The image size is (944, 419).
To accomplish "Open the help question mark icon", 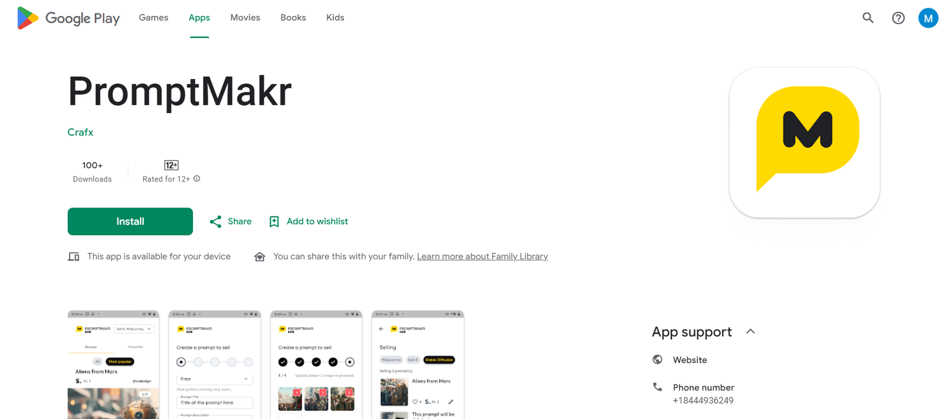I will (898, 18).
